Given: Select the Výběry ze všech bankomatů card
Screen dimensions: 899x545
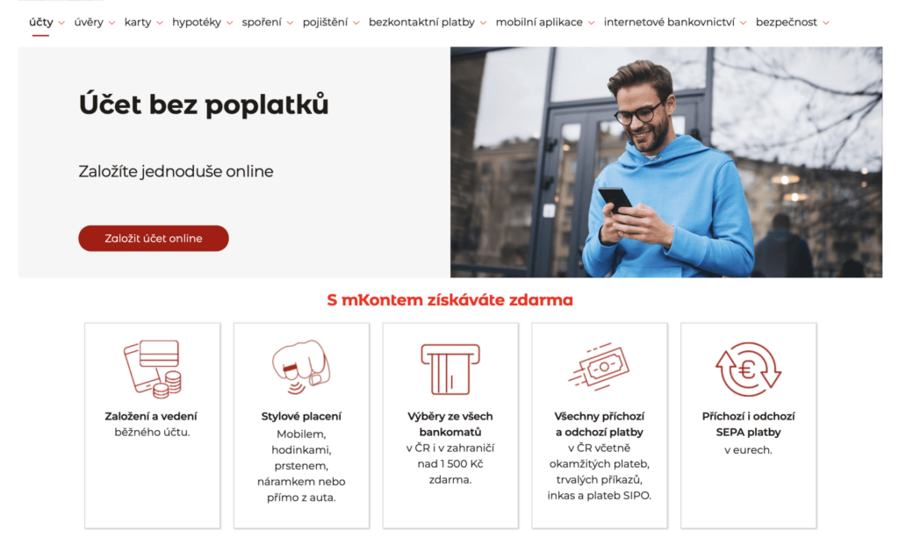Looking at the screenshot, I should pyautogui.click(x=450, y=426).
